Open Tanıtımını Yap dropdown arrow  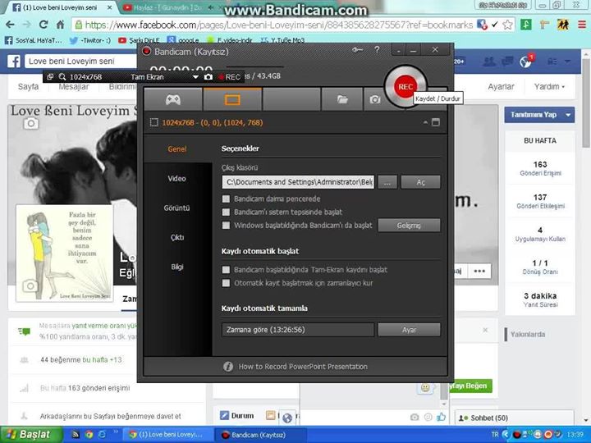tap(568, 115)
